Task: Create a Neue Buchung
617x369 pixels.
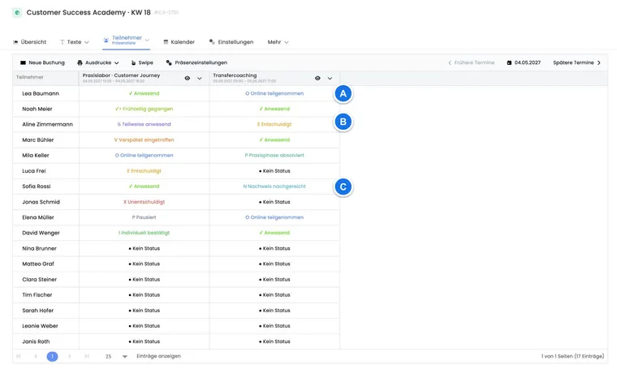Action: (42, 63)
